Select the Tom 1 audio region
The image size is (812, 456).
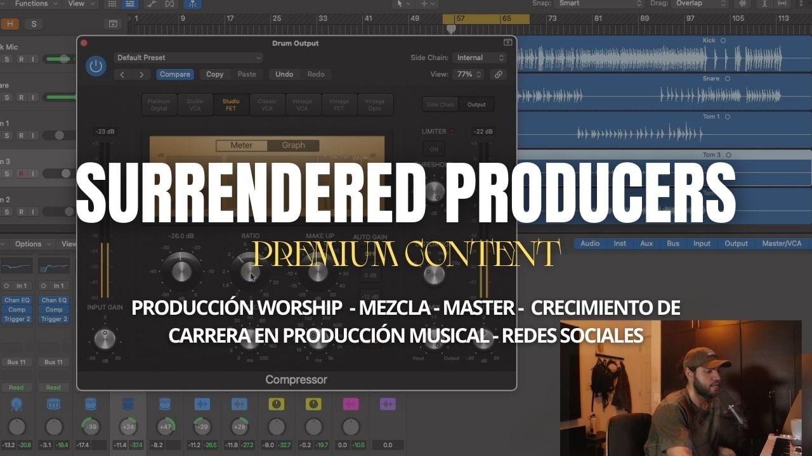coord(664,130)
